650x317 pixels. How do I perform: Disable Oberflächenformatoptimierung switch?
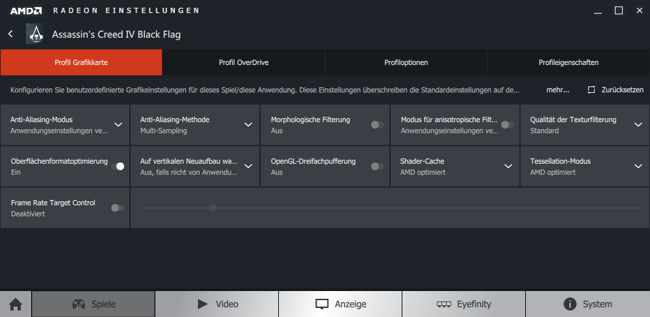[x=118, y=166]
